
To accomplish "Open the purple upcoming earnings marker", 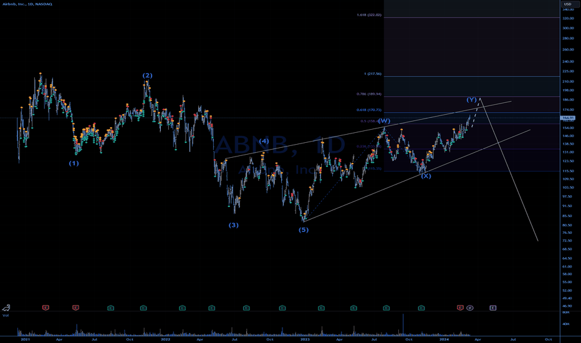I will tap(493, 308).
